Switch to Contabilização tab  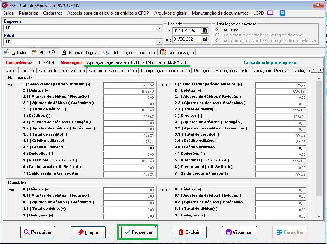[177, 53]
